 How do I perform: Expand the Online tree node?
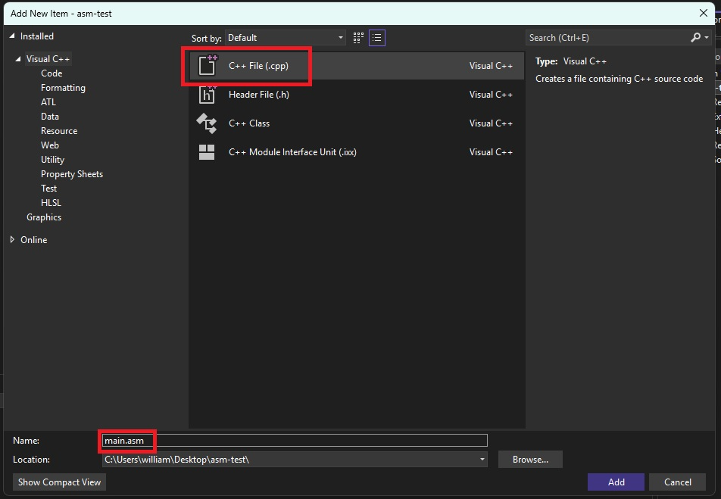pyautogui.click(x=12, y=239)
